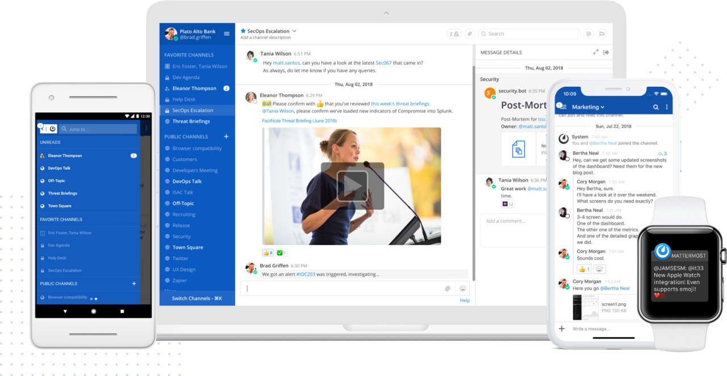Open the sidebar hamburger menu beside Plato Alto Bank
This screenshot has width=727, height=376.
[227, 33]
